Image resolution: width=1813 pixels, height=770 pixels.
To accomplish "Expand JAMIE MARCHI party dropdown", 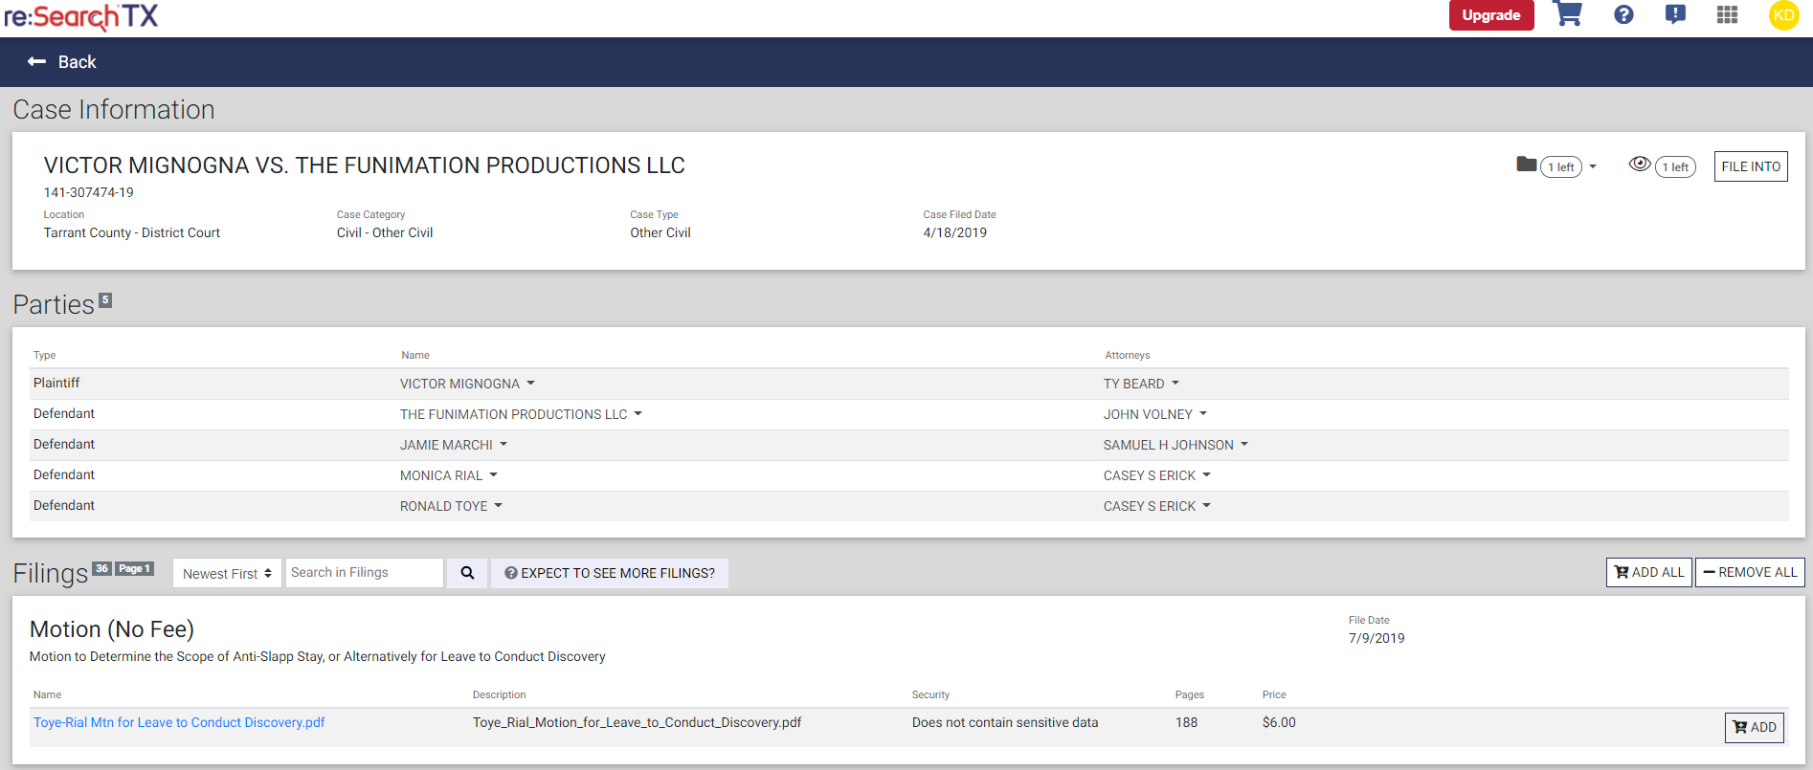I will tap(504, 445).
